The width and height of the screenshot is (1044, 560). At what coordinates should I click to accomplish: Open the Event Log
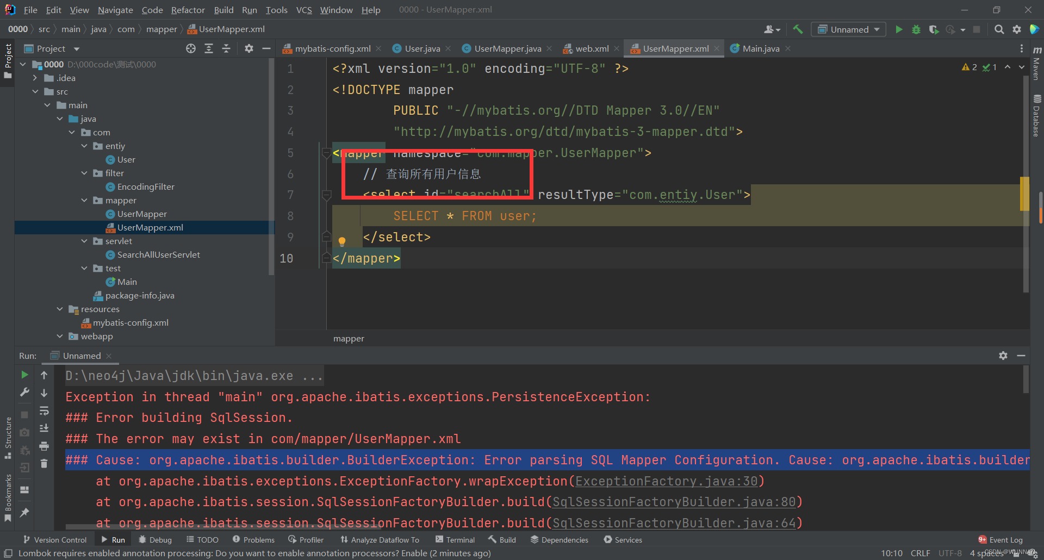tap(1000, 540)
